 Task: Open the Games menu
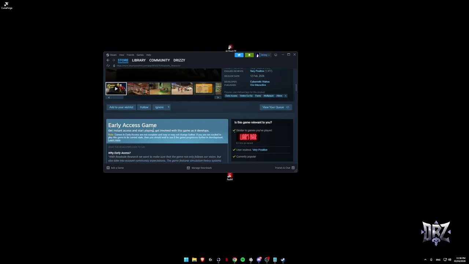point(140,55)
